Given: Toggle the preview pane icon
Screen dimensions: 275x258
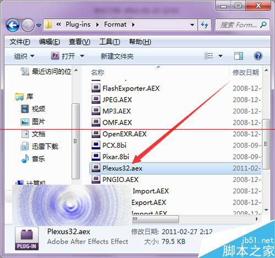Looking at the screenshot, I should [x=239, y=56].
